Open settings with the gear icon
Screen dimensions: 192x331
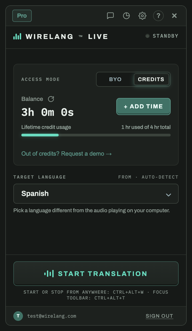pyautogui.click(x=142, y=16)
